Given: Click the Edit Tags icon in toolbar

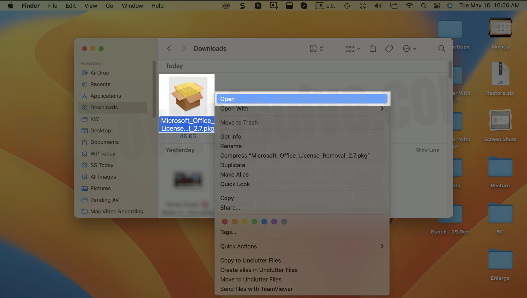Looking at the screenshot, I should pyautogui.click(x=389, y=49).
